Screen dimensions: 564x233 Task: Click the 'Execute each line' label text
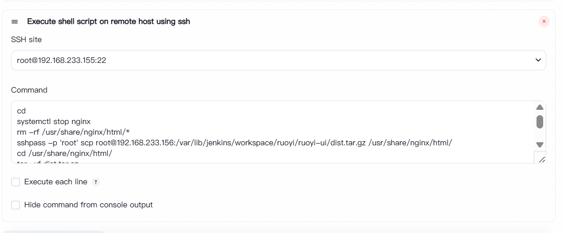click(x=56, y=182)
